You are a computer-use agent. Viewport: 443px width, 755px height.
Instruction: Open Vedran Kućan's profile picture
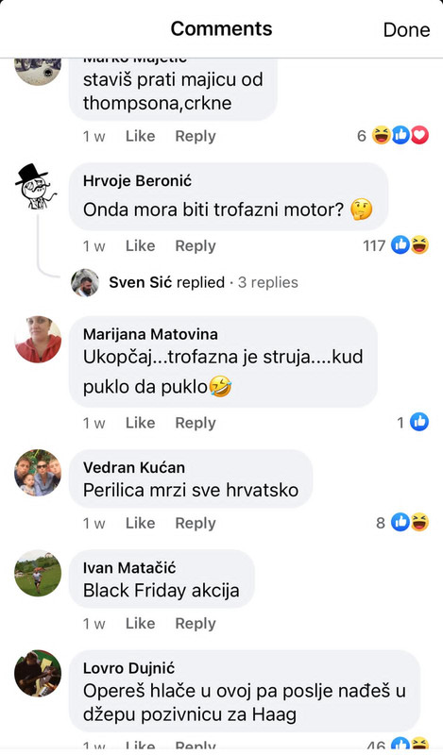(38, 473)
